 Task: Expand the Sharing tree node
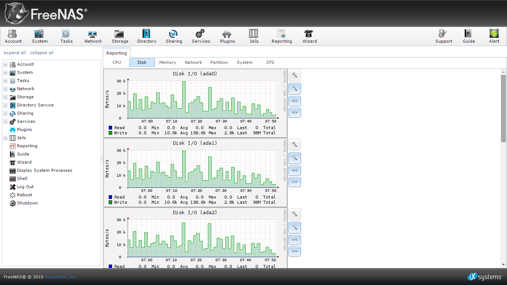[6, 113]
